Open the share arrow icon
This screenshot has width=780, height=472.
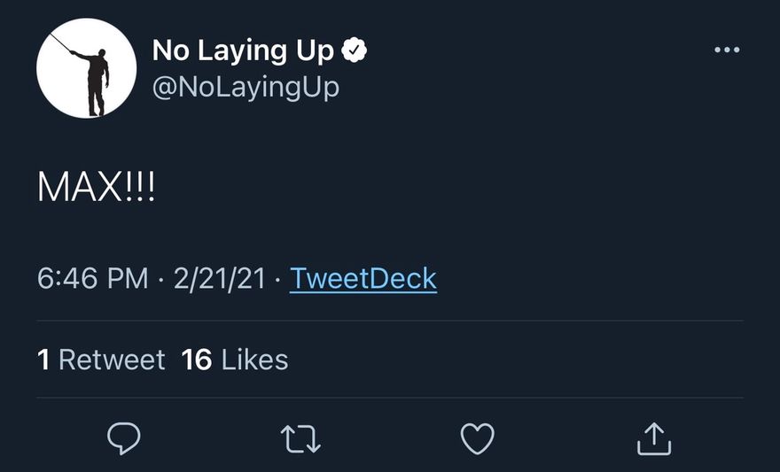click(x=654, y=437)
